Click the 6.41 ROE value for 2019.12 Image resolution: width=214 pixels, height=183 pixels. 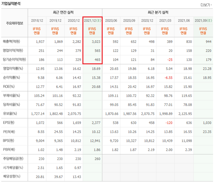[x=59, y=87]
